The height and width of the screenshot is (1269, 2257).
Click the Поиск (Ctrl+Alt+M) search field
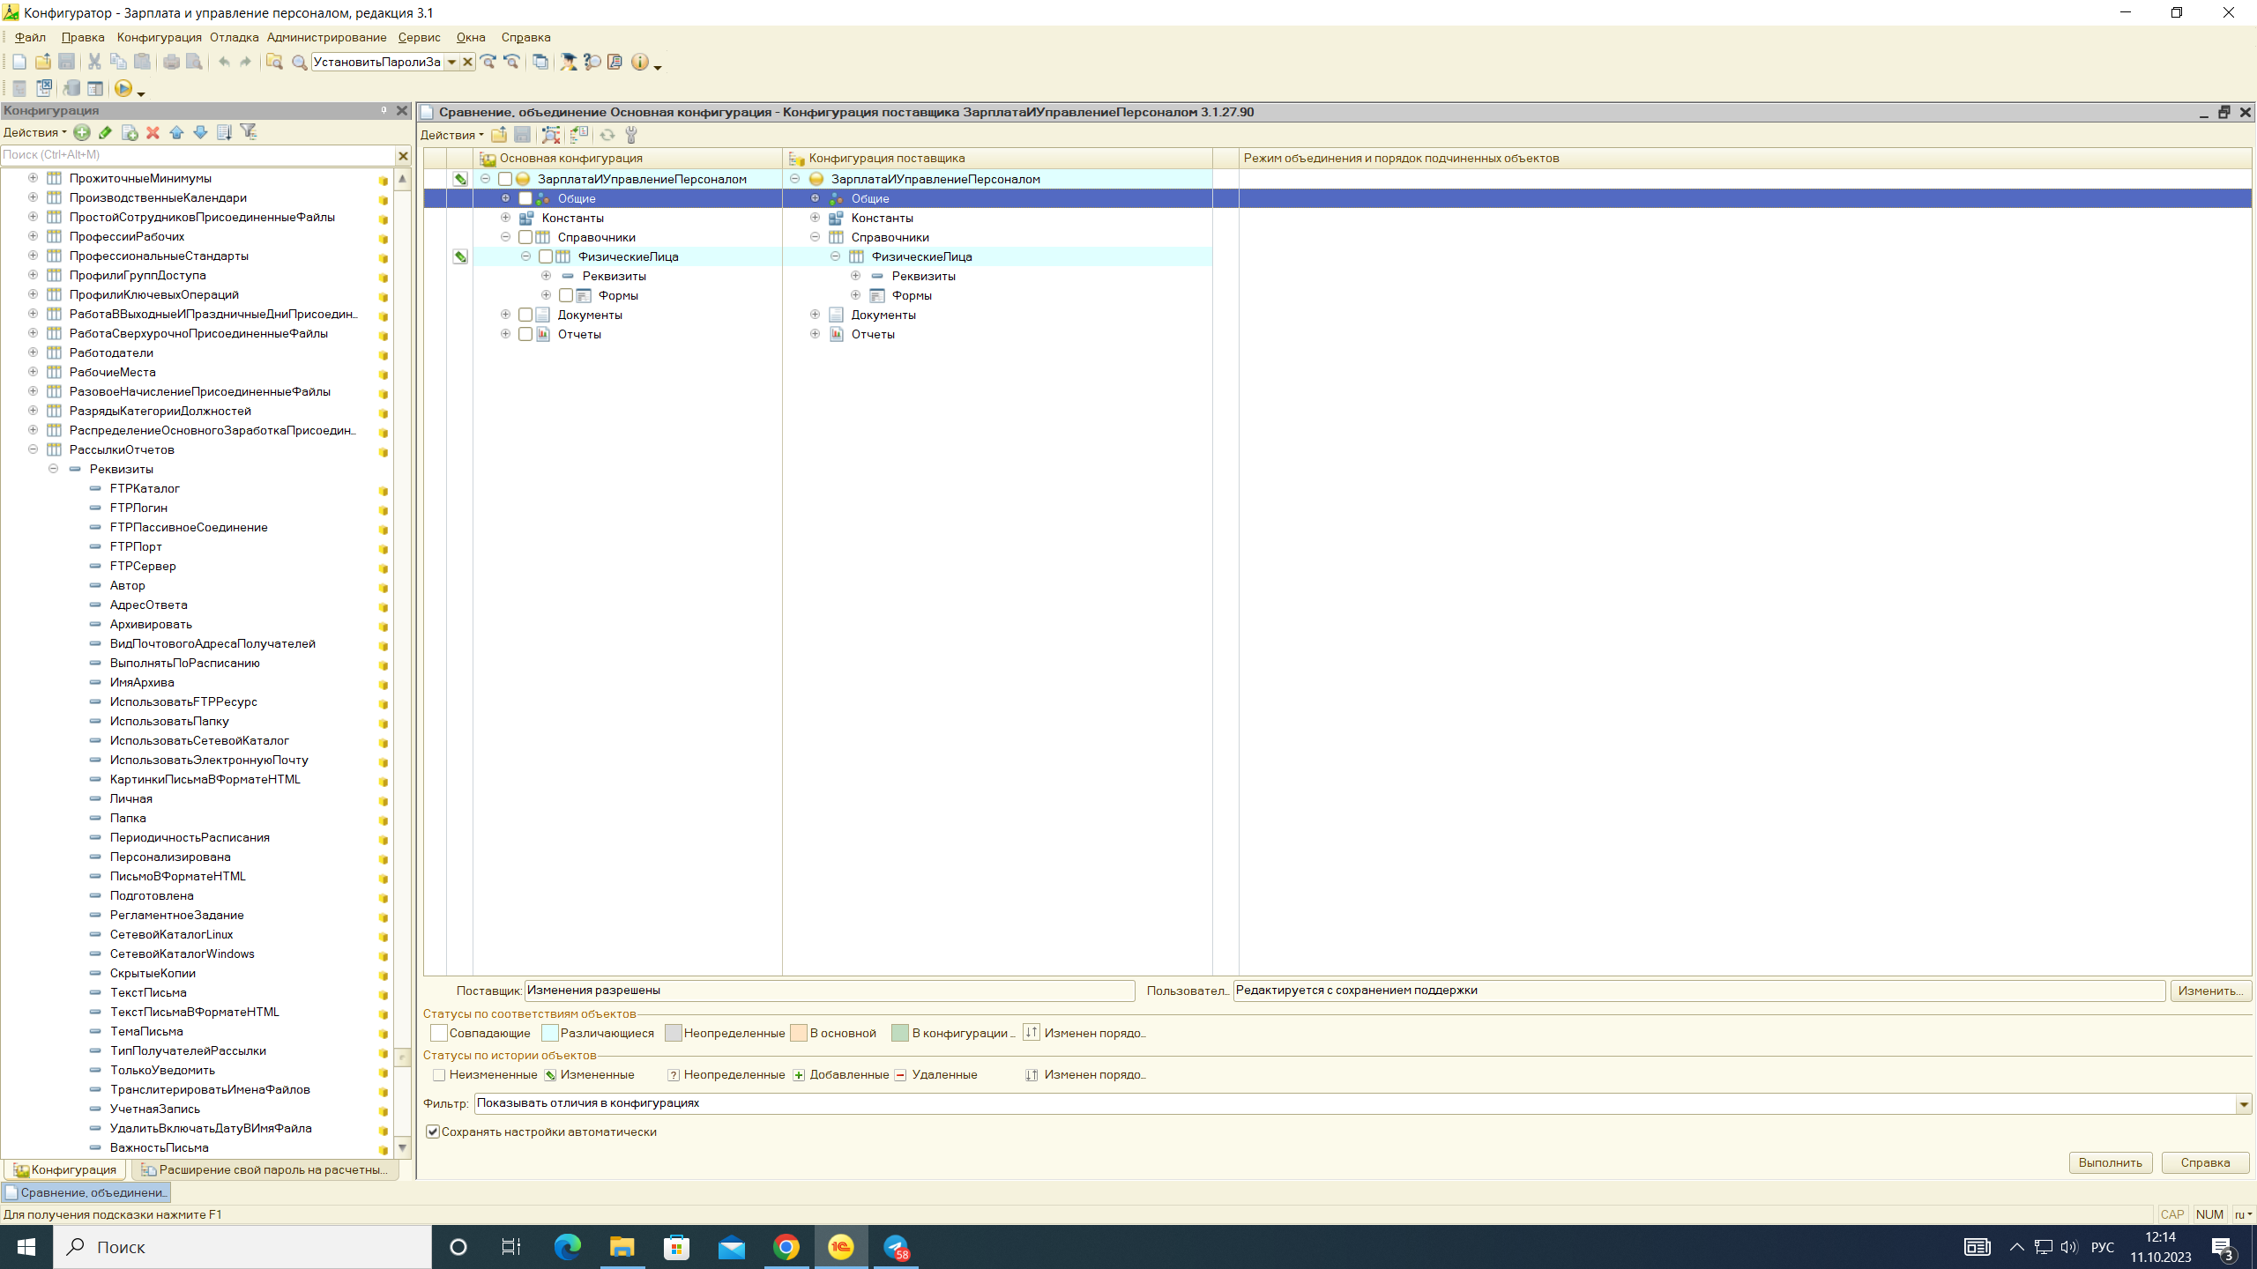[197, 155]
